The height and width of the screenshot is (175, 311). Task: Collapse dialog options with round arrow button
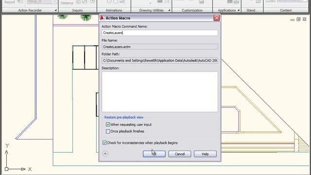pos(105,154)
